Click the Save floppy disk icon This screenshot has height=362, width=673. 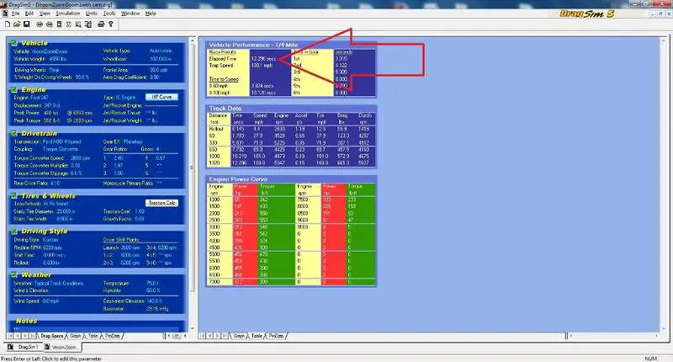coord(26,24)
